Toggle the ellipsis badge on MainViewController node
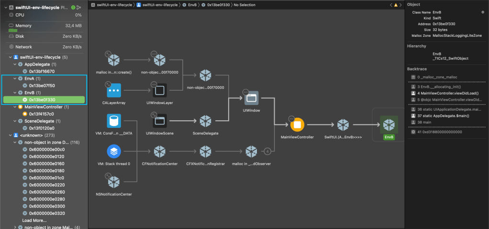Image resolution: width=489 pixels, height=229 pixels. (291, 119)
